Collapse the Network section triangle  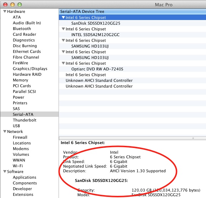(x=5, y=132)
